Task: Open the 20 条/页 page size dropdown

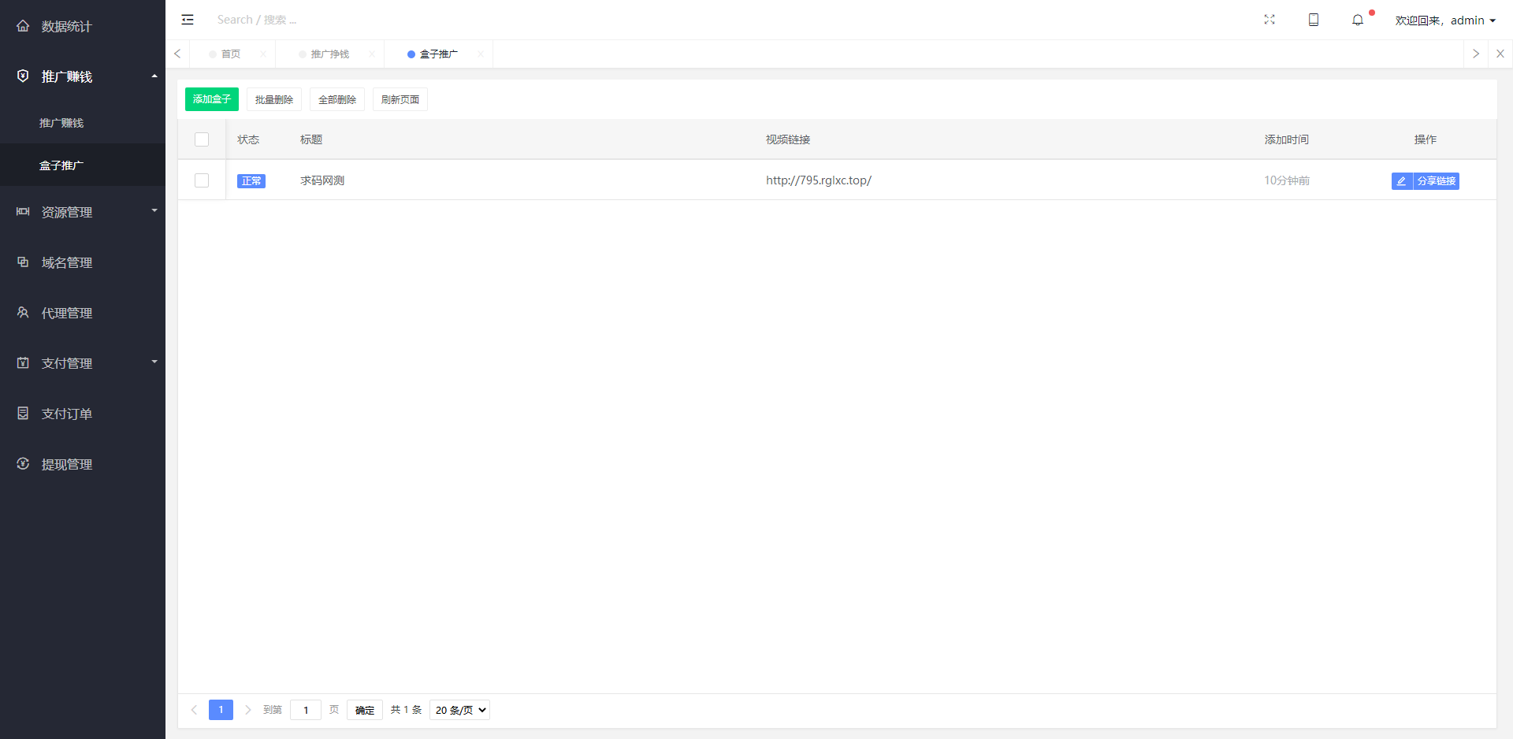Action: click(x=459, y=710)
